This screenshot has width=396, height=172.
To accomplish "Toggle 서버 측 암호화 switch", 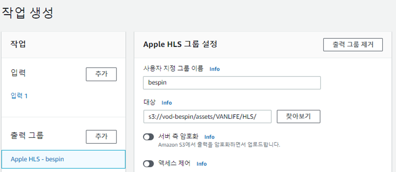I will tap(148, 137).
